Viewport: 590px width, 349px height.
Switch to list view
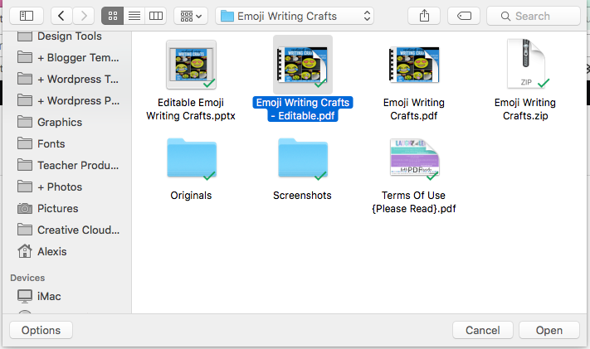[134, 16]
